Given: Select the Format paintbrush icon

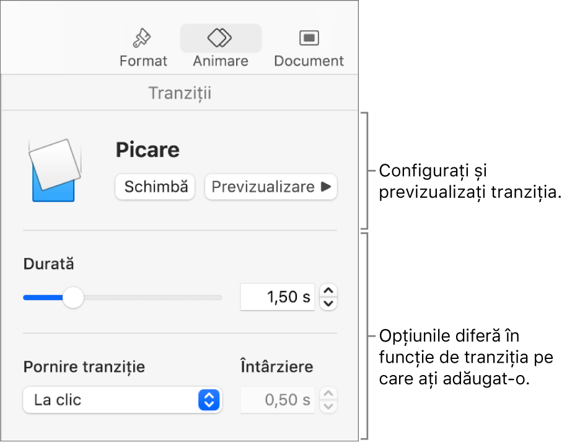Looking at the screenshot, I should click(142, 37).
